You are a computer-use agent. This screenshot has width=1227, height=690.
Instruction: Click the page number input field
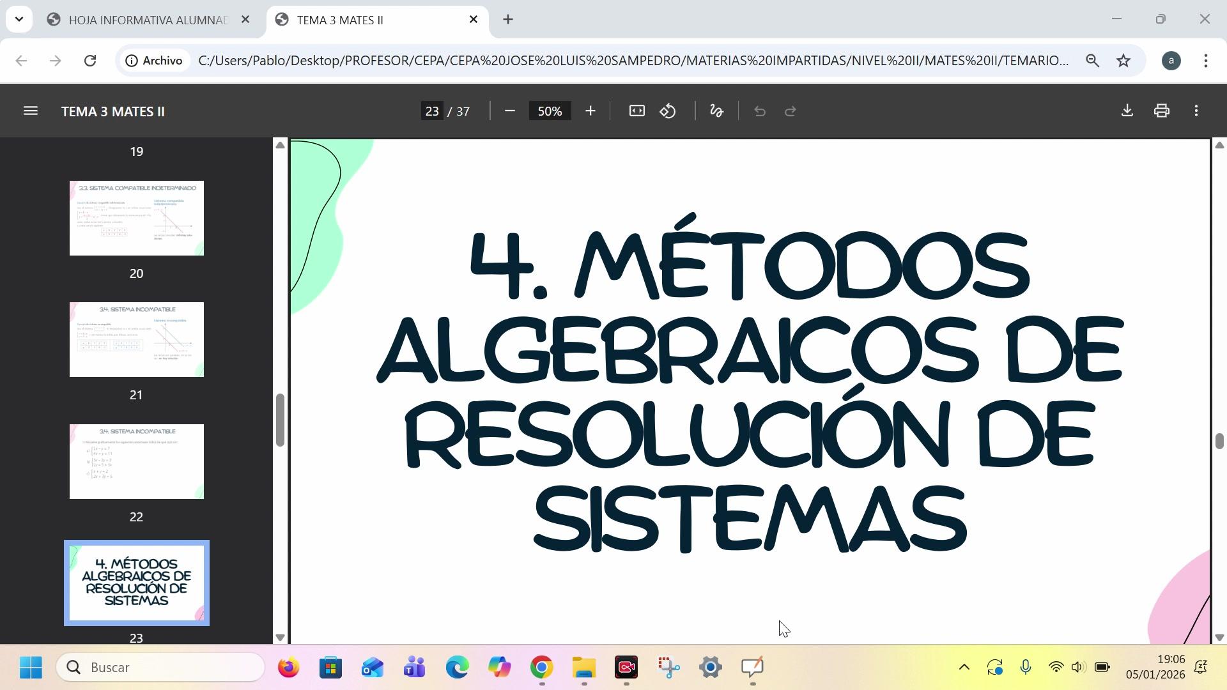[432, 111]
